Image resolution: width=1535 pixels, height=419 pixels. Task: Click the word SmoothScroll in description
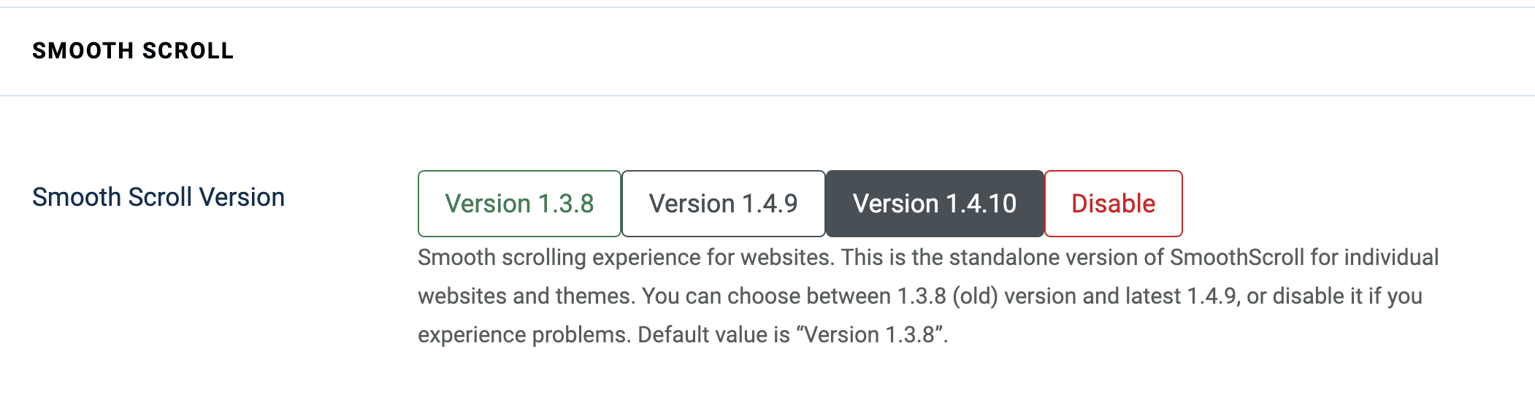(1236, 258)
